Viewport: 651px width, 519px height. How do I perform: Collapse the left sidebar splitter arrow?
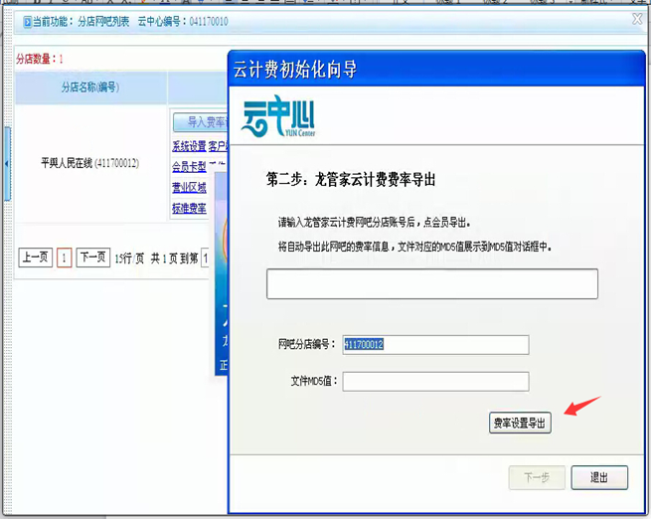6,163
